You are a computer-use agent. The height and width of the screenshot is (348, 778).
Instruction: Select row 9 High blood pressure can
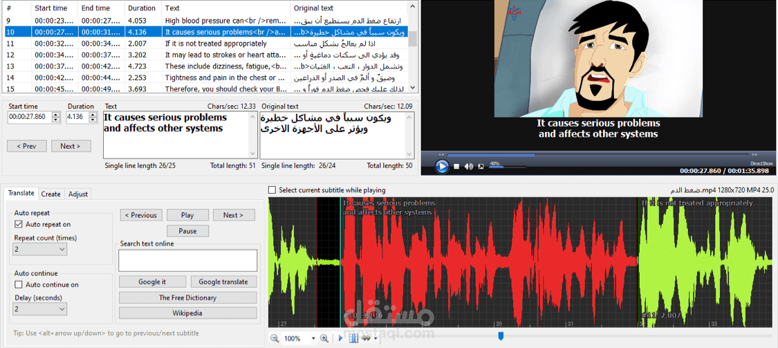pyautogui.click(x=206, y=20)
